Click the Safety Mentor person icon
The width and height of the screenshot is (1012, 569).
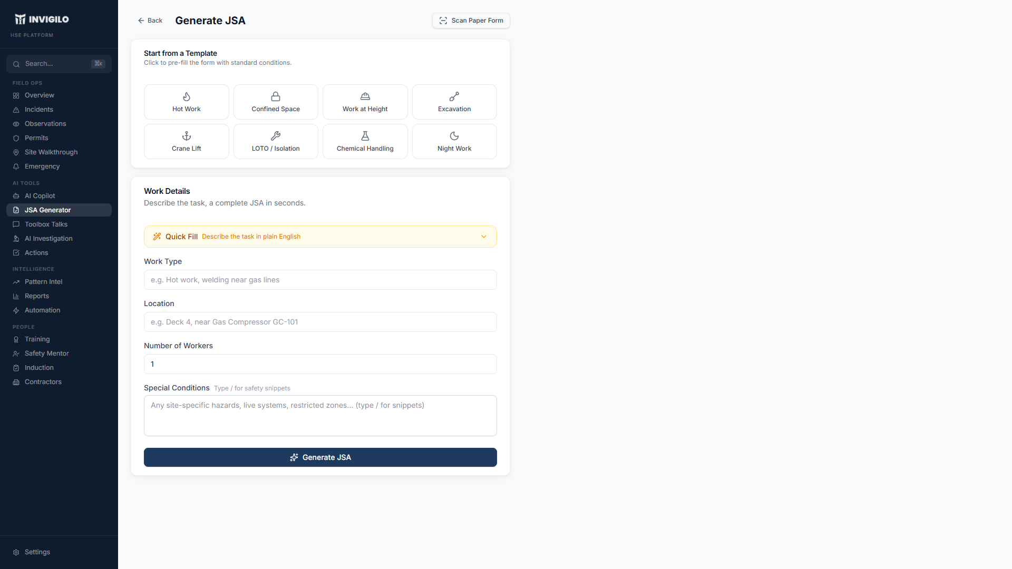tap(16, 354)
